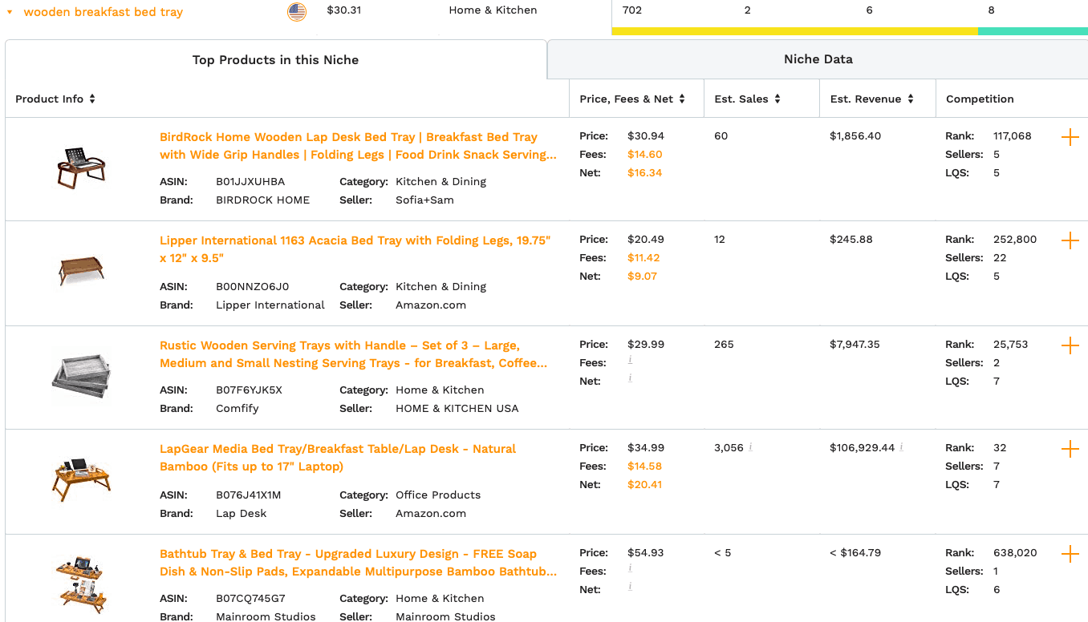Click the $30.31 average price value
The height and width of the screenshot is (622, 1088).
point(343,10)
